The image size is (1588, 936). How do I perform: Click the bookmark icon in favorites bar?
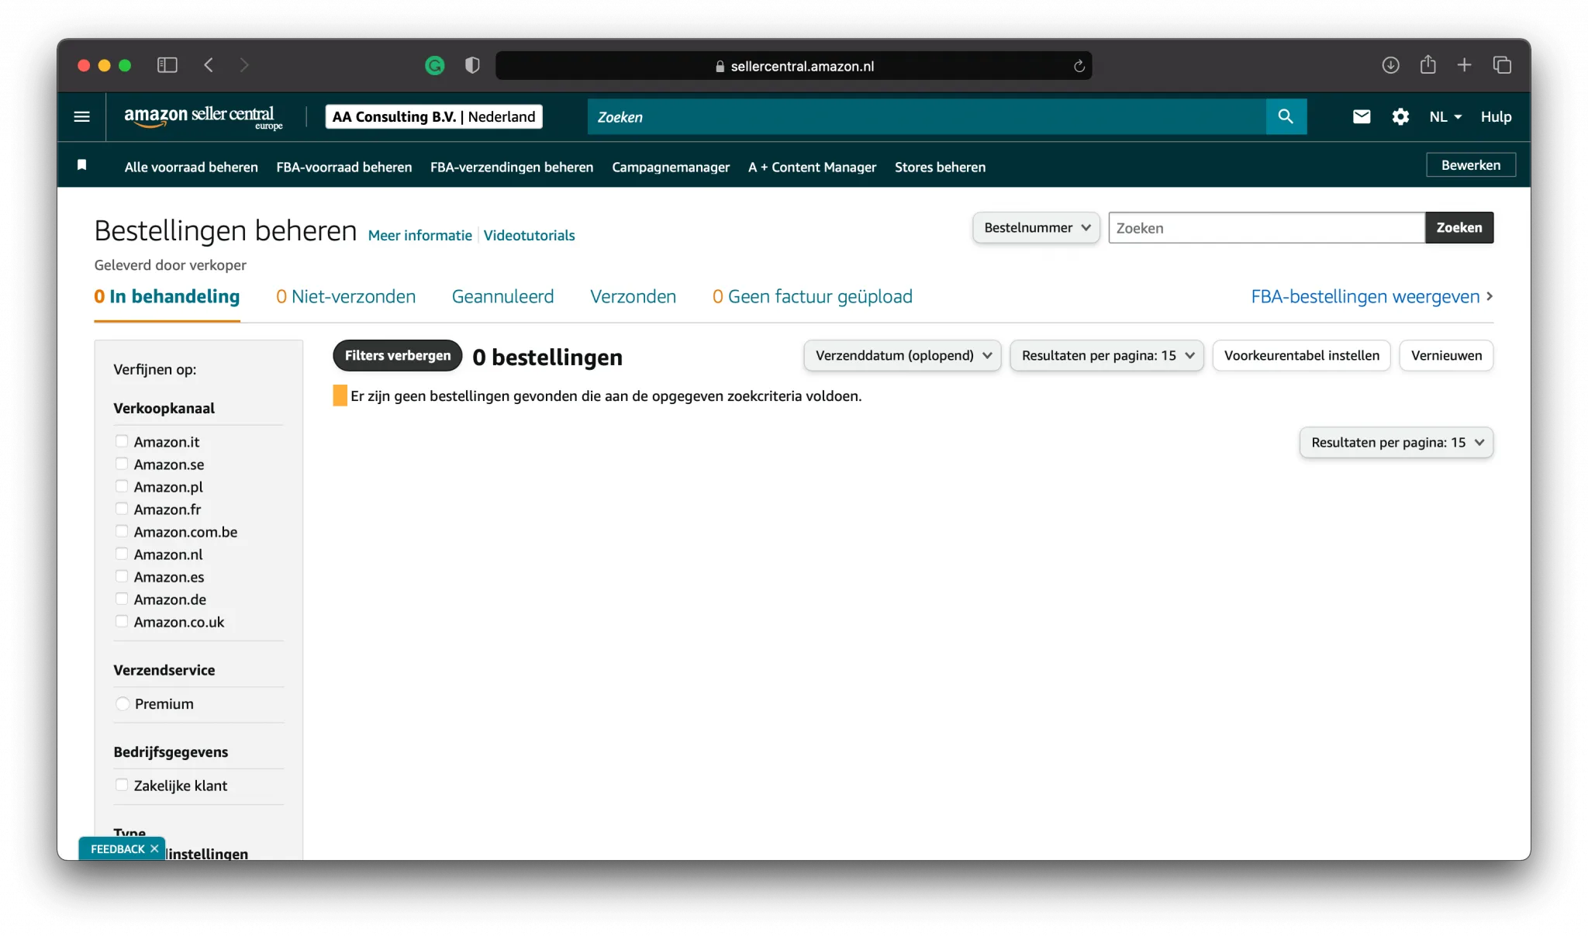(81, 165)
